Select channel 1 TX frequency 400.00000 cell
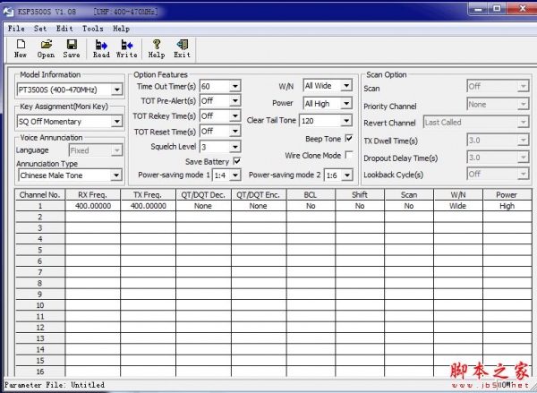This screenshot has width=537, height=393. coord(148,206)
